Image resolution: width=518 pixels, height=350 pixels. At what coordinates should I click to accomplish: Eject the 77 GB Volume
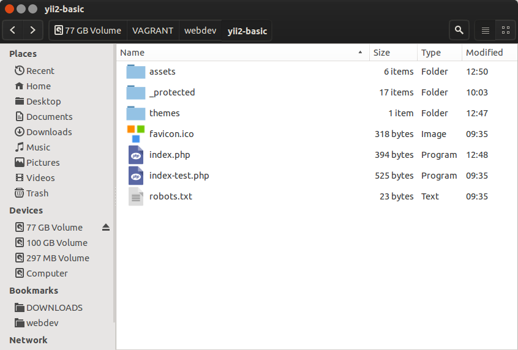coord(106,228)
